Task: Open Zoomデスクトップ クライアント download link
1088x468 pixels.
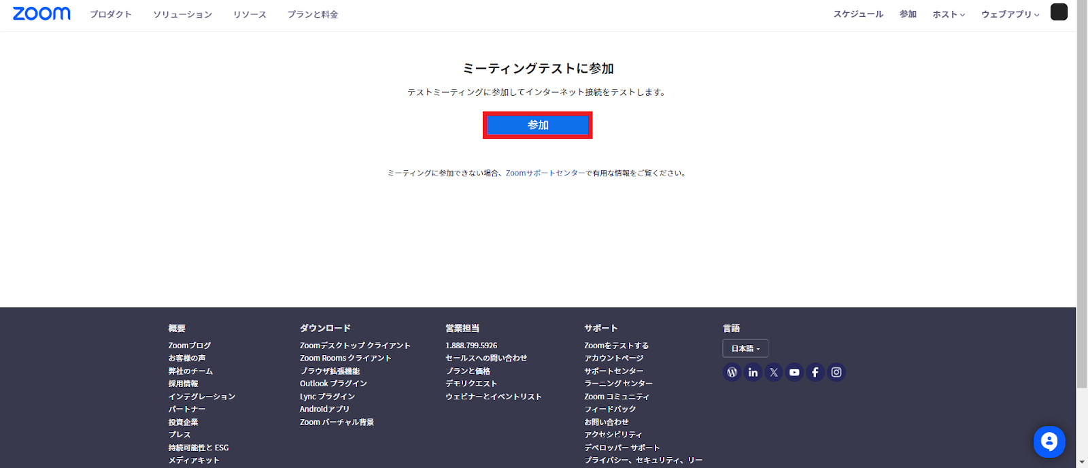Action: tap(355, 346)
